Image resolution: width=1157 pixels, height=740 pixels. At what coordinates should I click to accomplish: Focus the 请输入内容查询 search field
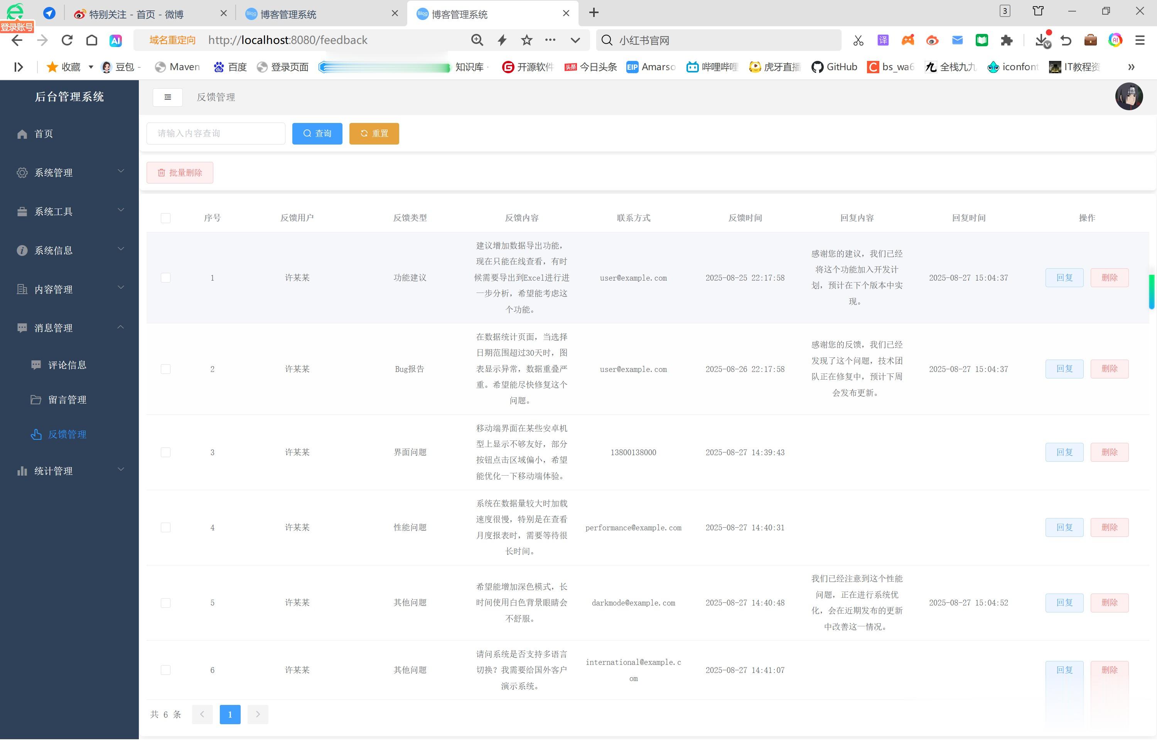pyautogui.click(x=215, y=134)
